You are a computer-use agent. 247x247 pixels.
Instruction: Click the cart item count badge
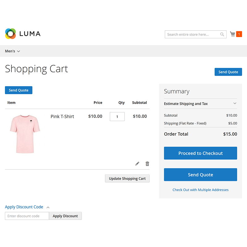(x=239, y=34)
